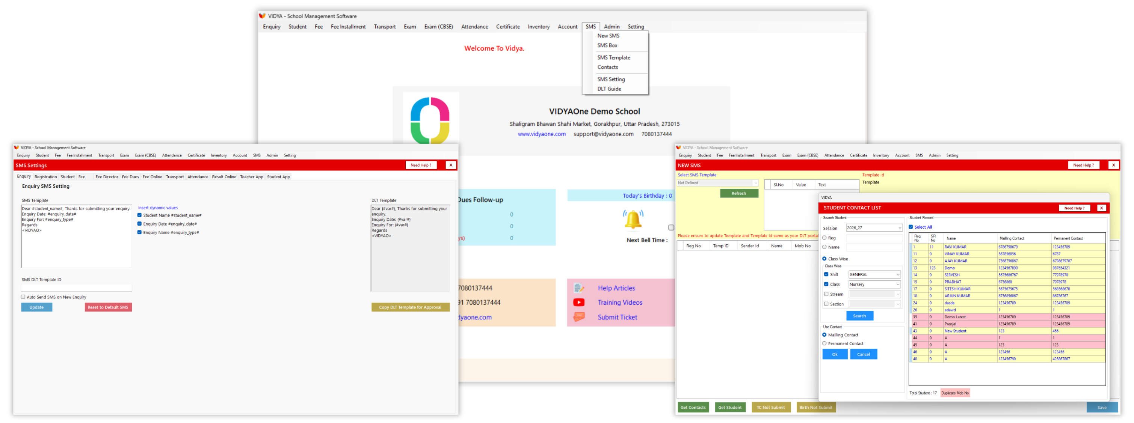Open the Session 2026_27 dropdown
The image size is (1134, 423).
click(x=874, y=228)
